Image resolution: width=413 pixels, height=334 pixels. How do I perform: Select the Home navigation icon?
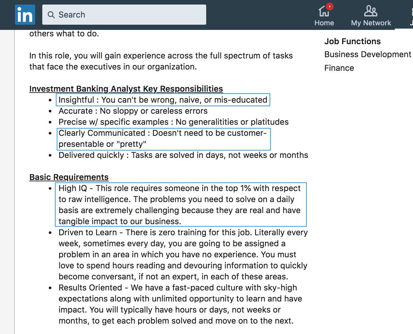tap(324, 15)
